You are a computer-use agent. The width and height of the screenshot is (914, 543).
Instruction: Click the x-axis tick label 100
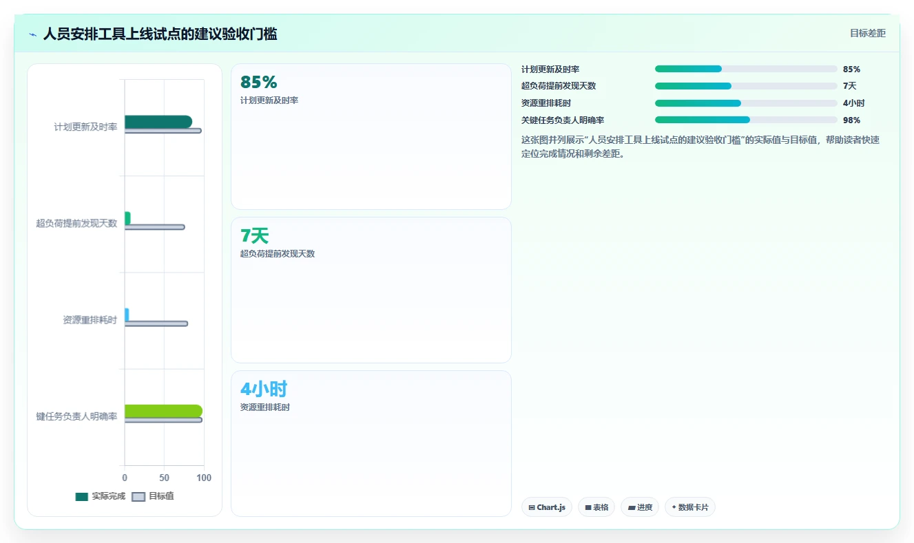204,478
